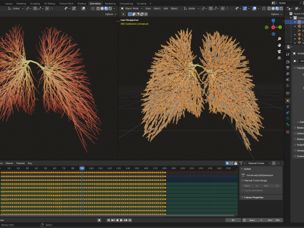
Task: Open the Render properties tab
Action: click(x=288, y=62)
